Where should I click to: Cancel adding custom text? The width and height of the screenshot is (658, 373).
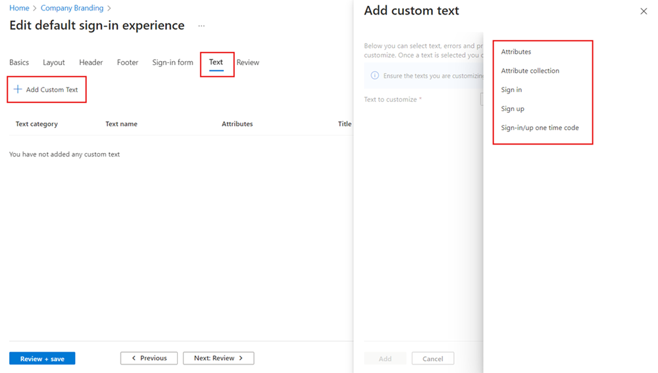point(433,359)
